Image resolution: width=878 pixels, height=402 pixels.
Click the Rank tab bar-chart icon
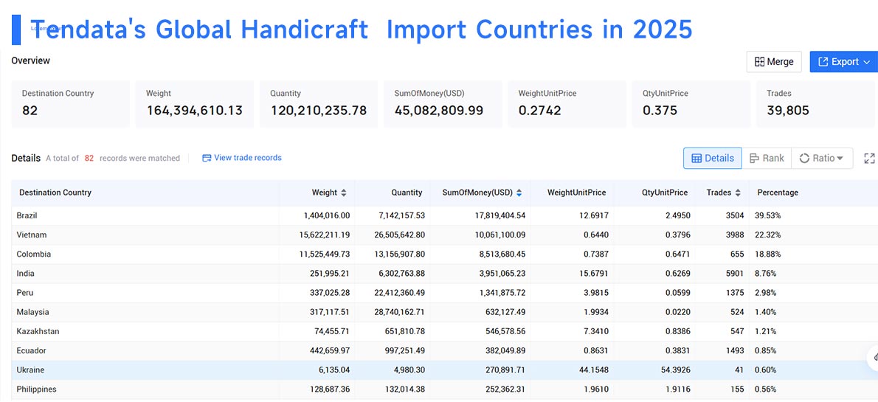(754, 158)
